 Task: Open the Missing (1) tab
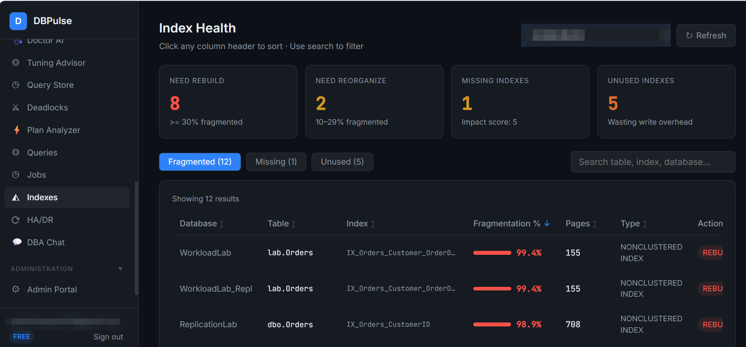click(276, 162)
